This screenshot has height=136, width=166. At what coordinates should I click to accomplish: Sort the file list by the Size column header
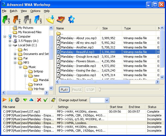pyautogui.click(x=111, y=28)
